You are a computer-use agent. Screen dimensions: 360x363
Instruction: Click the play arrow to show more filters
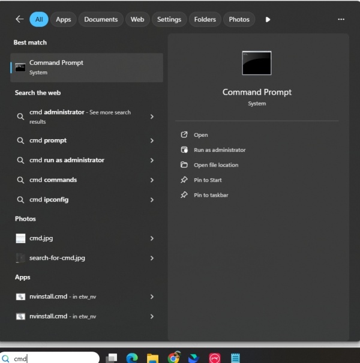[268, 19]
